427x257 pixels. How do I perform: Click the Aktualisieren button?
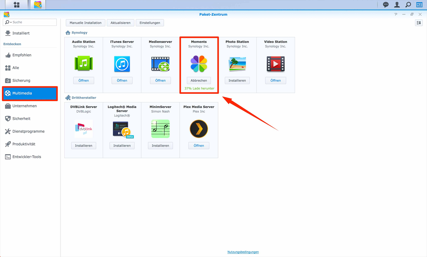(x=121, y=23)
